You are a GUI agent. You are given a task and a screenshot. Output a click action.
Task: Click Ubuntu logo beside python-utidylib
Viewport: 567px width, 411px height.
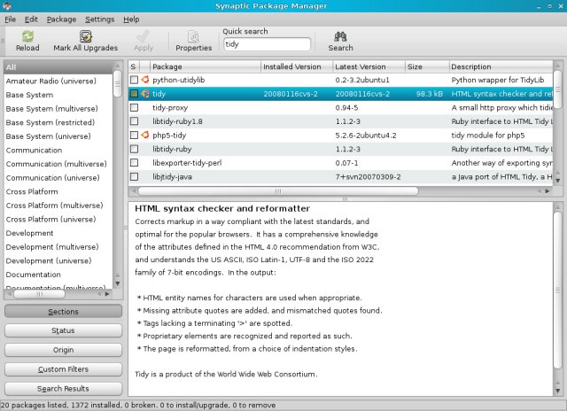(x=144, y=80)
